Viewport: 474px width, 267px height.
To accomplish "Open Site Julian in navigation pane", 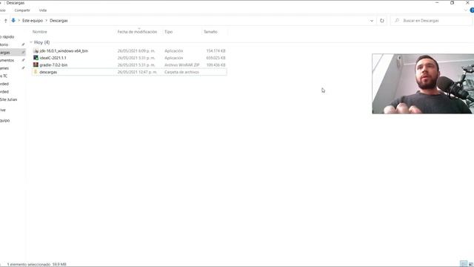I will (8, 99).
